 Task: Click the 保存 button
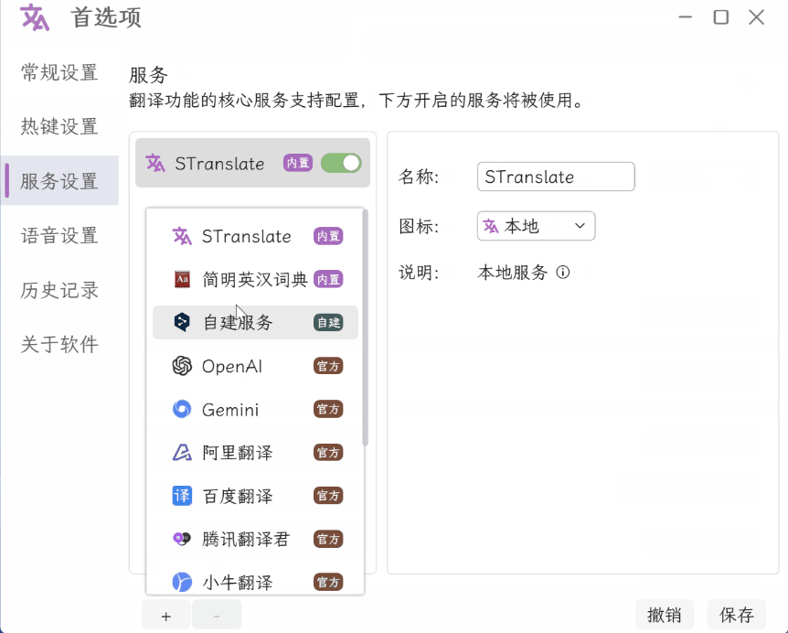[x=736, y=615]
